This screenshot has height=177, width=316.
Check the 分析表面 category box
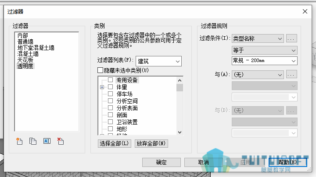pyautogui.click(x=110, y=108)
